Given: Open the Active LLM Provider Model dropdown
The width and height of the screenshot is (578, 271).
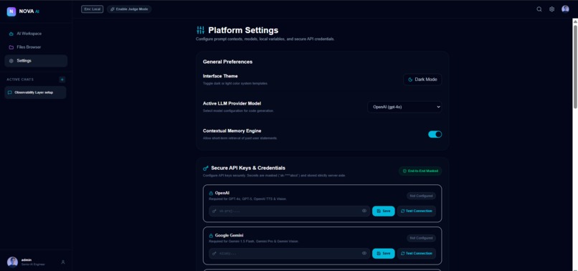Looking at the screenshot, I should (404, 107).
